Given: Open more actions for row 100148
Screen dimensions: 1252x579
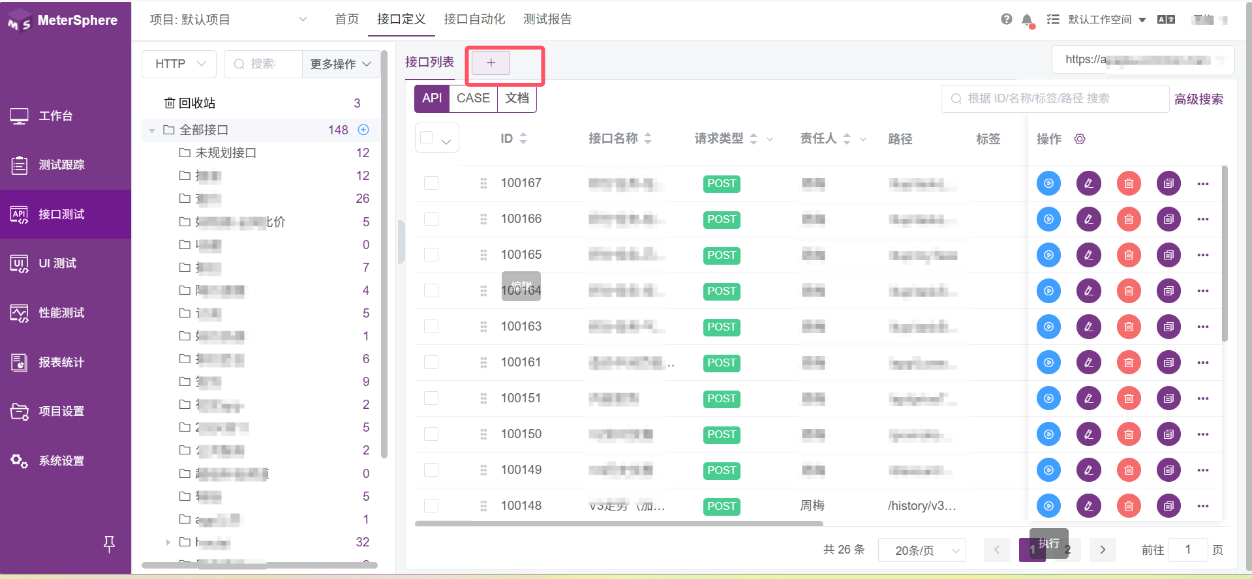Looking at the screenshot, I should tap(1203, 506).
